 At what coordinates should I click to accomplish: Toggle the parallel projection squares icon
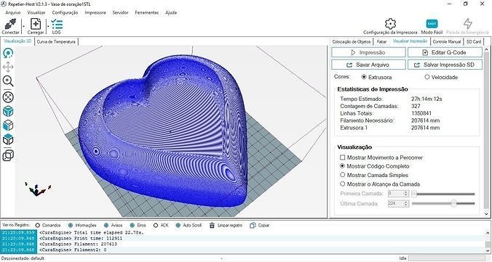(x=8, y=155)
